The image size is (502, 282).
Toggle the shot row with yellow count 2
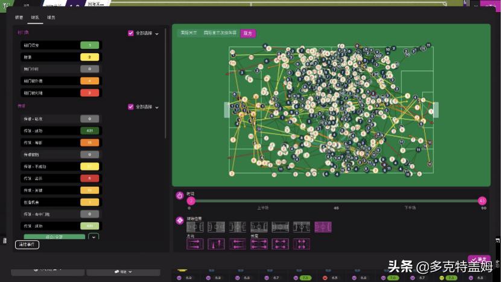tap(61, 57)
